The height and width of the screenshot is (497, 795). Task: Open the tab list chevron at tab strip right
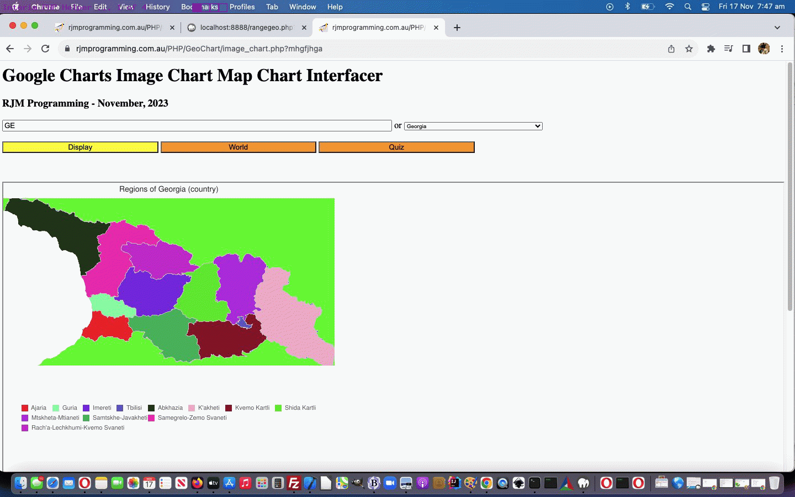tap(777, 27)
